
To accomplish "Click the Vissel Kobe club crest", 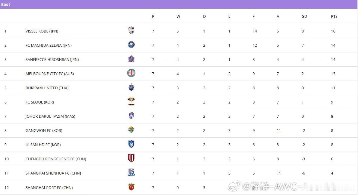I will click(131, 30).
